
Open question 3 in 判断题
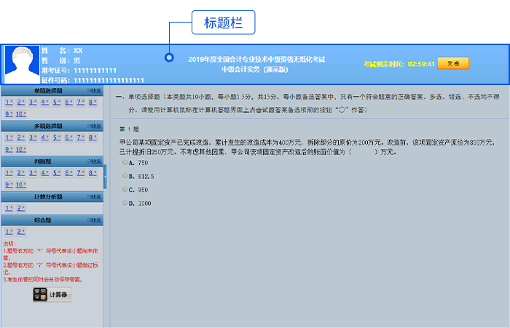pos(32,173)
